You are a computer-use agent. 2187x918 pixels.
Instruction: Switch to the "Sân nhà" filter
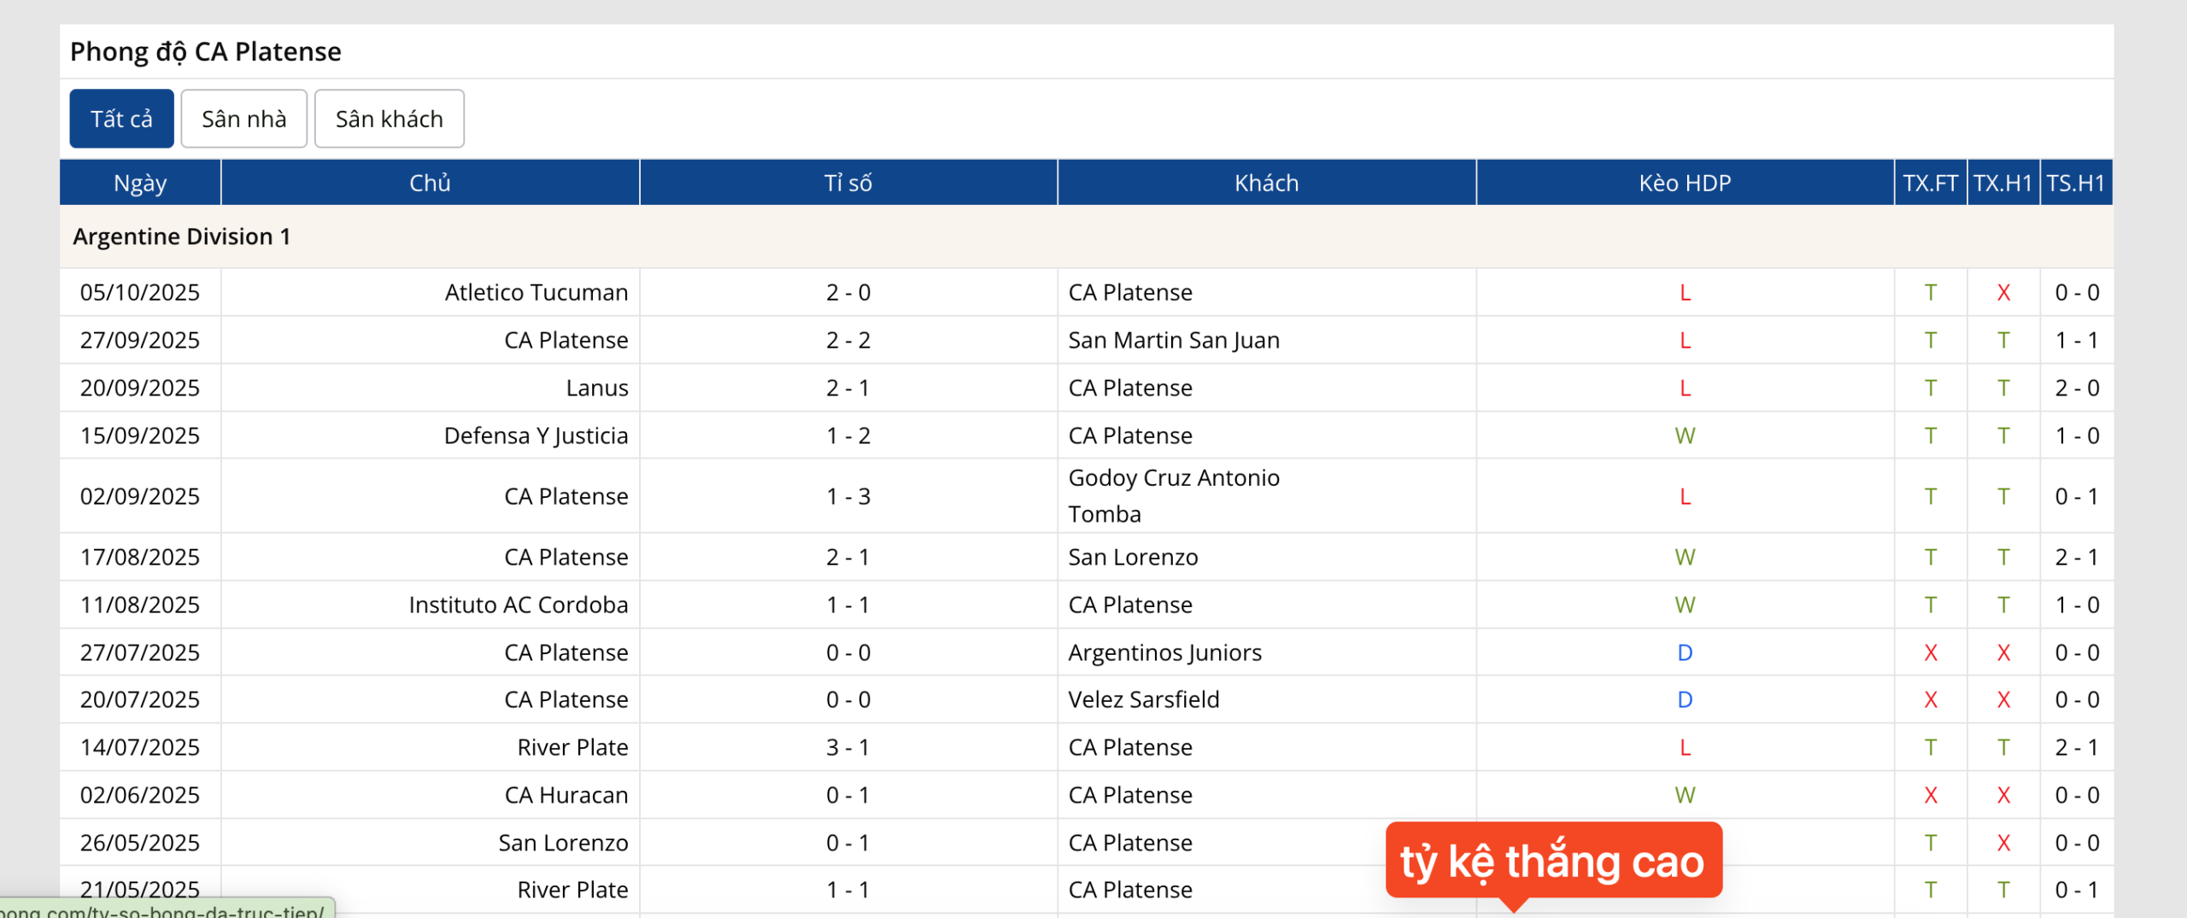(x=243, y=119)
